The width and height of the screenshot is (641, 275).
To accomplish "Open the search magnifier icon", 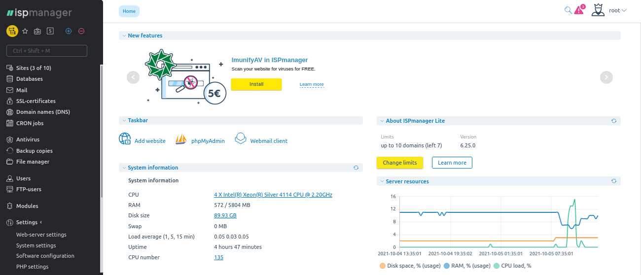I will [x=568, y=10].
